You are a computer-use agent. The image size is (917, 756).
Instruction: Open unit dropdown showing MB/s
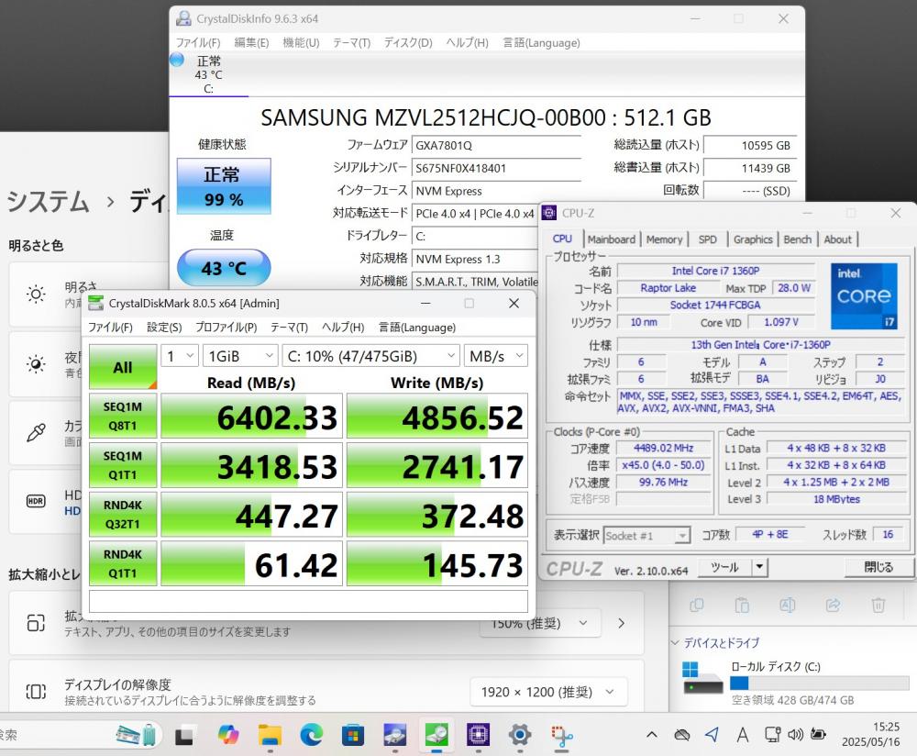pos(496,356)
